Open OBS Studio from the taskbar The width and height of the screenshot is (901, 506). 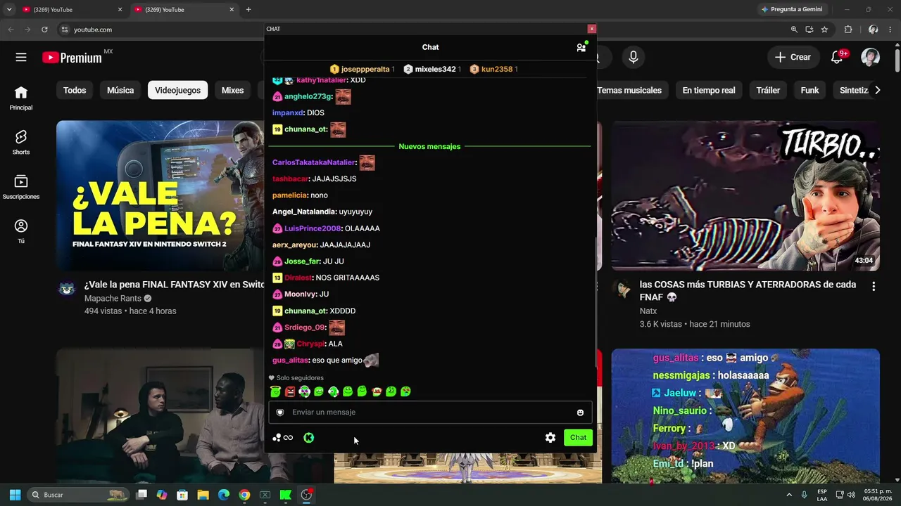point(306,495)
